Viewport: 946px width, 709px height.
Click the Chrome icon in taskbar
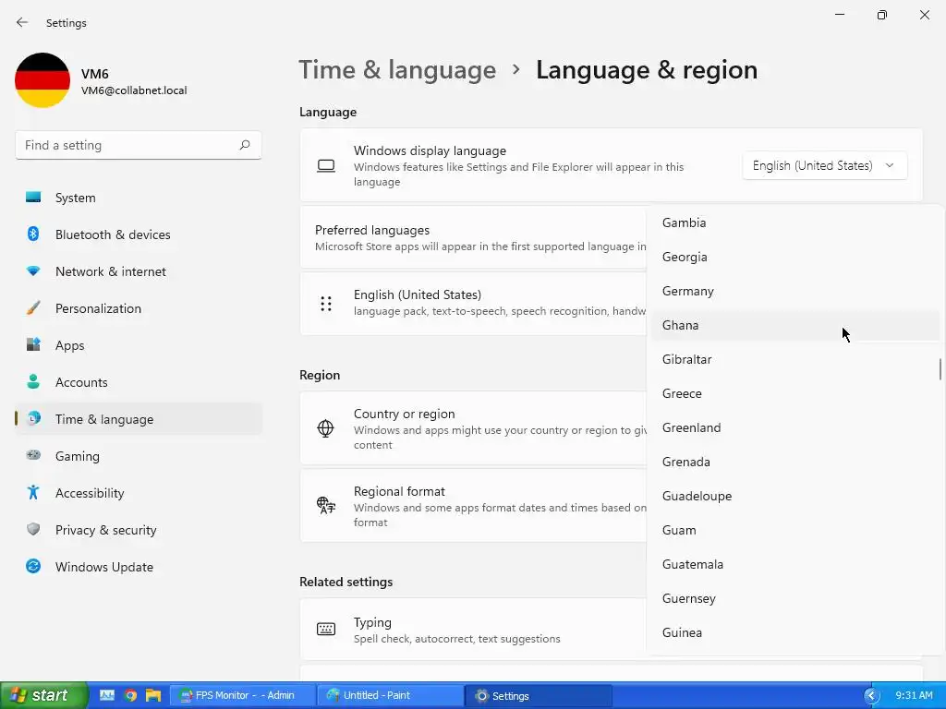[x=130, y=695]
